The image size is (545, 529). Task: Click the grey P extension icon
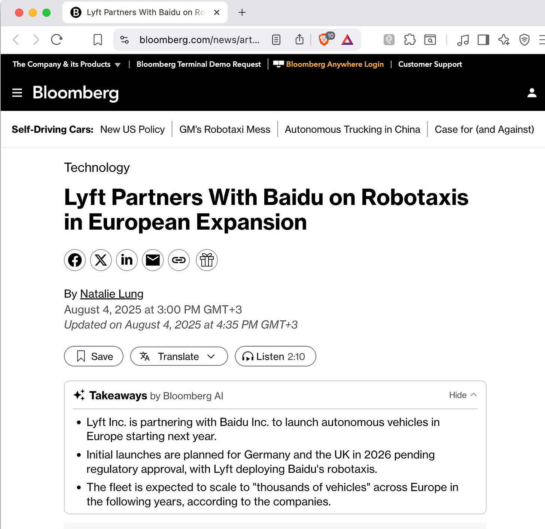pos(389,40)
